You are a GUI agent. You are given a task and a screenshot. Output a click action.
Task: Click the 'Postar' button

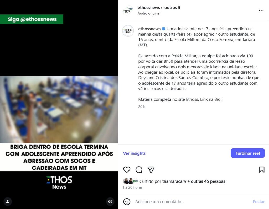click(x=258, y=202)
